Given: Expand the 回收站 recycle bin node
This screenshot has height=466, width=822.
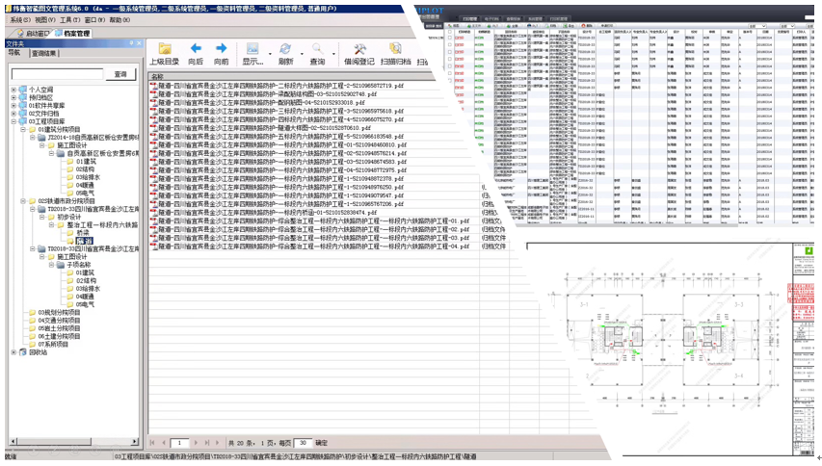Looking at the screenshot, I should point(13,352).
